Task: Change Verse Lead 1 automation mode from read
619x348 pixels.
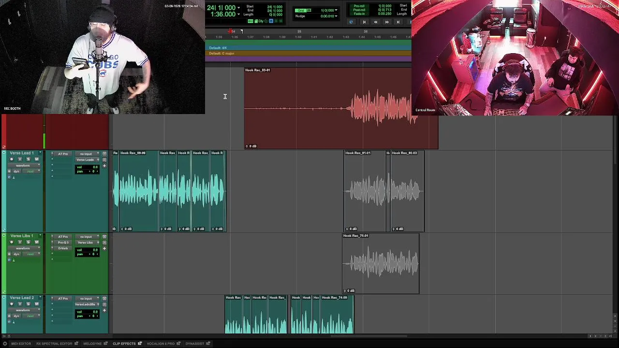Action: pyautogui.click(x=31, y=171)
